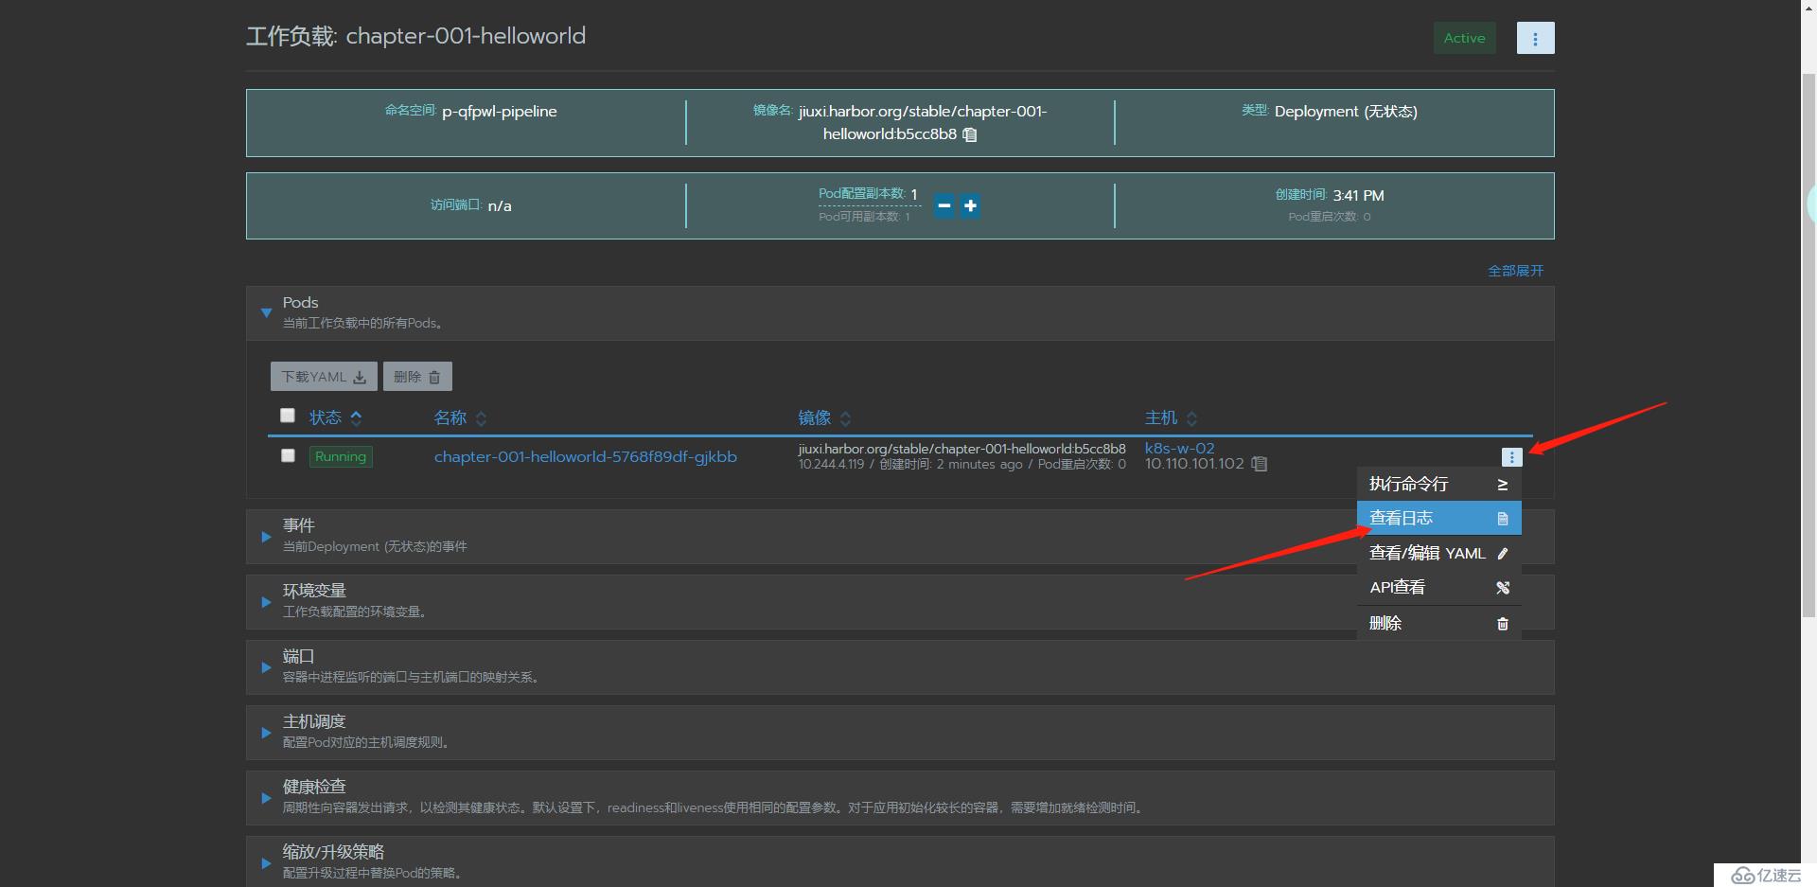Click the 下载YAML button
This screenshot has height=887, width=1817.
[x=324, y=377]
